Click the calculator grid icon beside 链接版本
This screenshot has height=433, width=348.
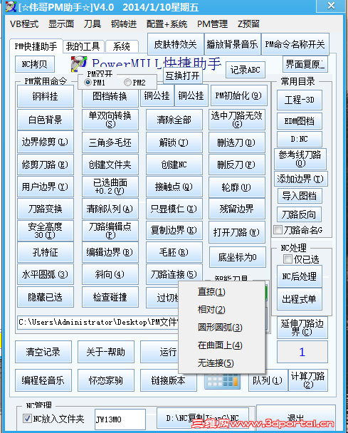(x=223, y=381)
